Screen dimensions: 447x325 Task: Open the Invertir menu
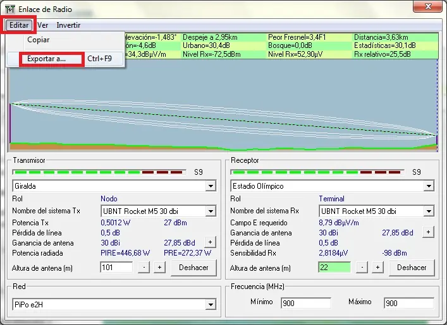pos(68,25)
